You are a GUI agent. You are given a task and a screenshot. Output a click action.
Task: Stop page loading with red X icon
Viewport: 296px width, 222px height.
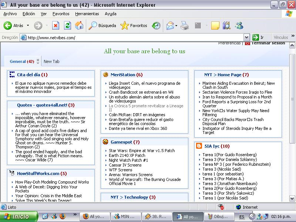(55, 26)
